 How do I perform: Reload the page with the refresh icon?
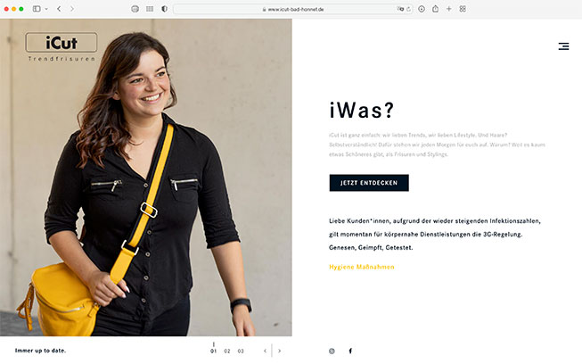[409, 9]
